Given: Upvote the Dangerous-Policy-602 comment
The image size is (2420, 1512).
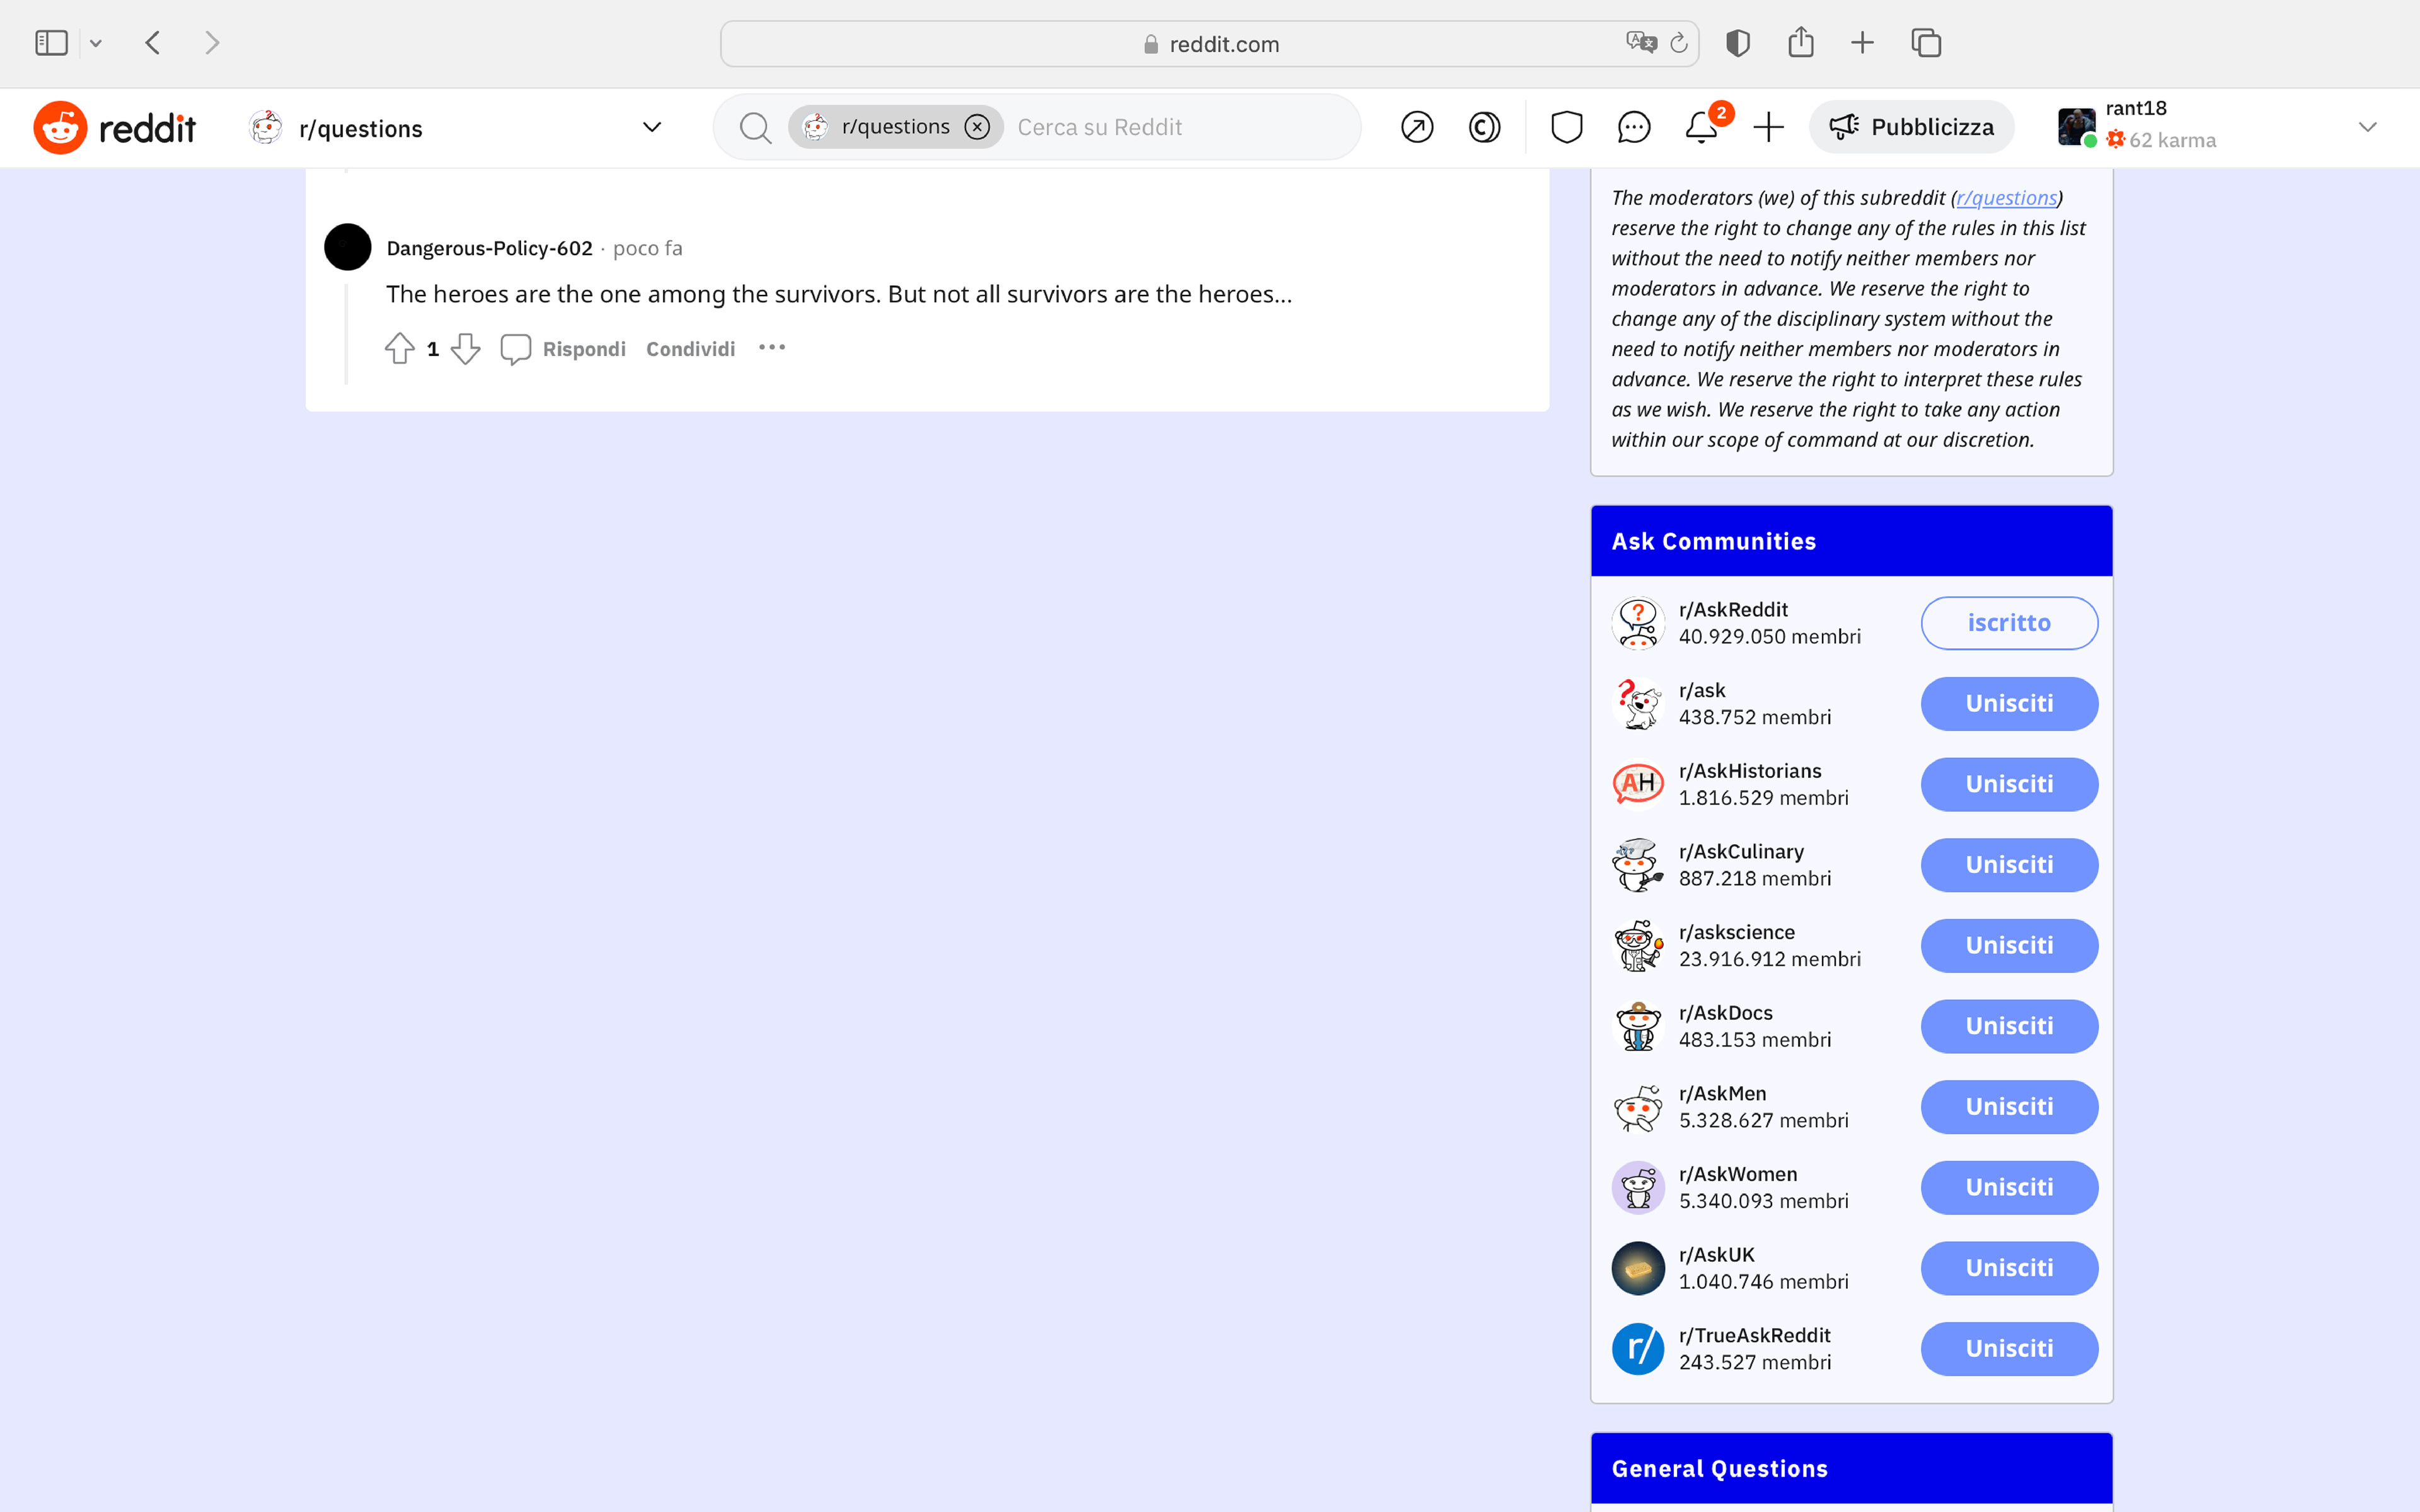Looking at the screenshot, I should 399,348.
